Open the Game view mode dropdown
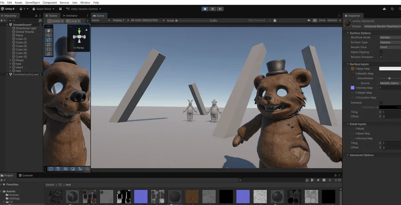Screen dimensions: 401x205 coord(101,20)
